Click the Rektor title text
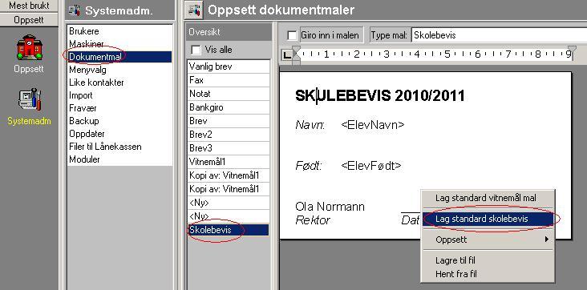The height and width of the screenshot is (290, 587). click(313, 220)
